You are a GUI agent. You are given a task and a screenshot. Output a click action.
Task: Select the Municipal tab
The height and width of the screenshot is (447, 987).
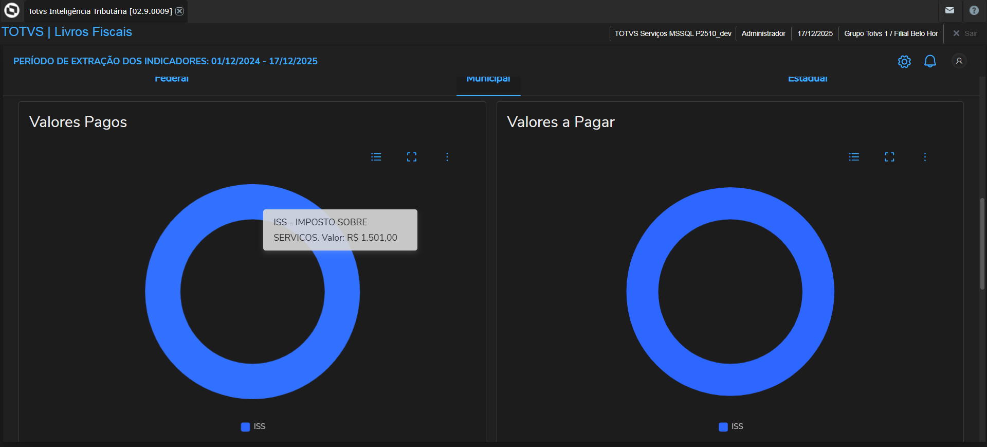[x=488, y=79]
